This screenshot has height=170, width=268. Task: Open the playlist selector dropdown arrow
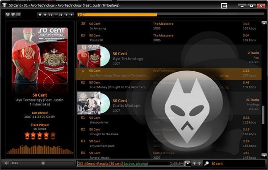pyautogui.click(x=188, y=163)
